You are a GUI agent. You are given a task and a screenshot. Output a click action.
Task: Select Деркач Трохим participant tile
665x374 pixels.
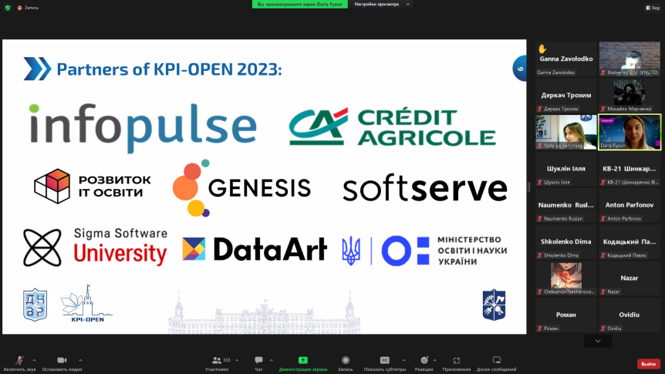click(565, 96)
